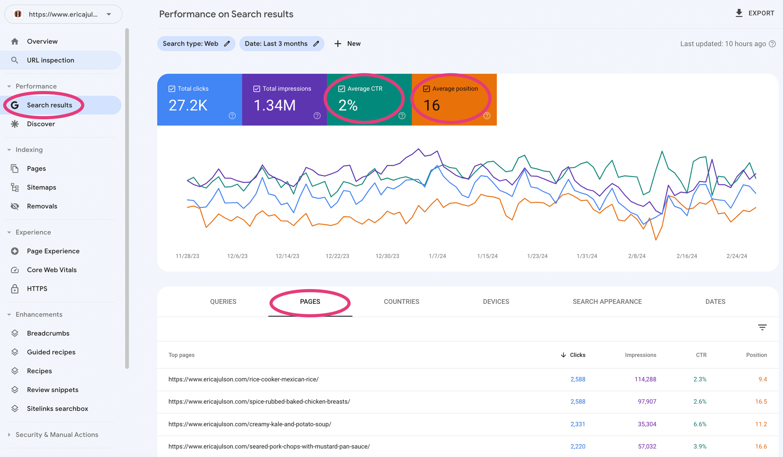Image resolution: width=783 pixels, height=457 pixels.
Task: Click the Guided recipes layers icon
Action: pos(15,352)
